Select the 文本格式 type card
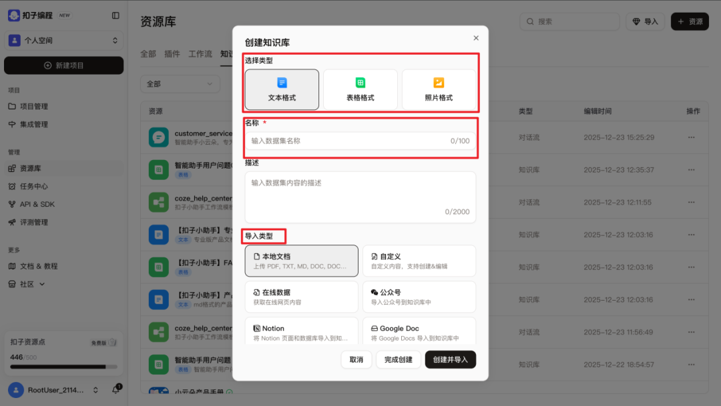This screenshot has height=406, width=721. pyautogui.click(x=282, y=89)
